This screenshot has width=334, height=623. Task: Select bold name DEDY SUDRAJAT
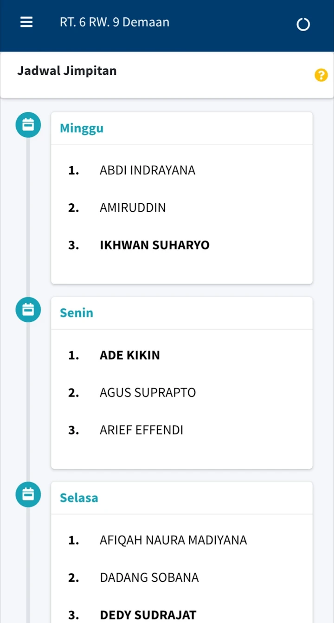148,615
